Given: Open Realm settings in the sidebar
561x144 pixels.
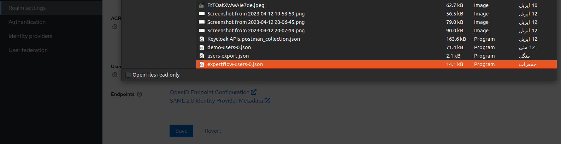Looking at the screenshot, I should 27,8.
